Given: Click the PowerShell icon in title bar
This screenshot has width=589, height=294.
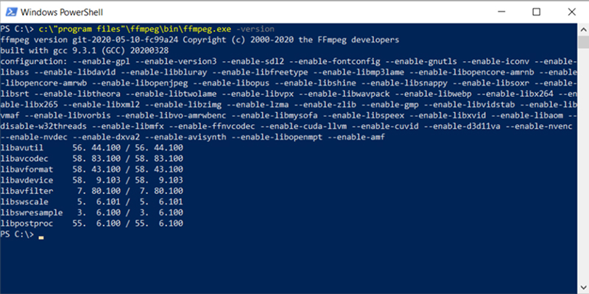Looking at the screenshot, I should (x=10, y=12).
